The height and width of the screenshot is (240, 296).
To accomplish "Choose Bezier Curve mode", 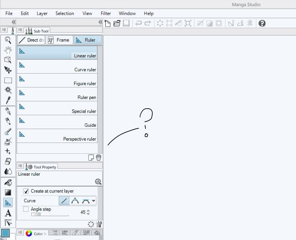I will tap(86, 201).
